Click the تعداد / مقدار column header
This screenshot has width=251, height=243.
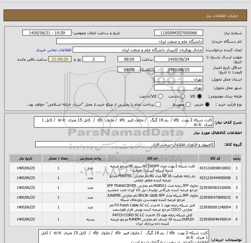(58, 159)
